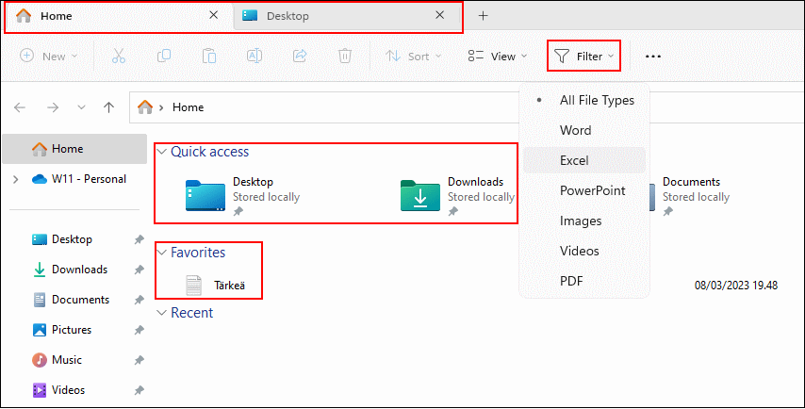Open the Downloads folder in Quick access
This screenshot has height=409, width=805.
click(x=457, y=195)
